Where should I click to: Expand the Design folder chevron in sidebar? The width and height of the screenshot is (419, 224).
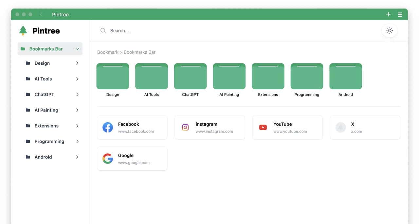click(77, 63)
